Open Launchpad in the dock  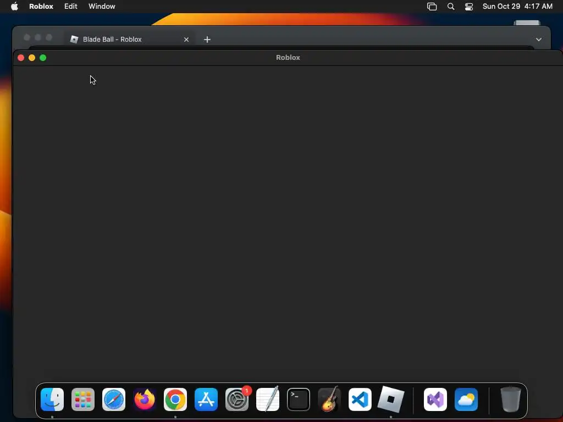83,399
